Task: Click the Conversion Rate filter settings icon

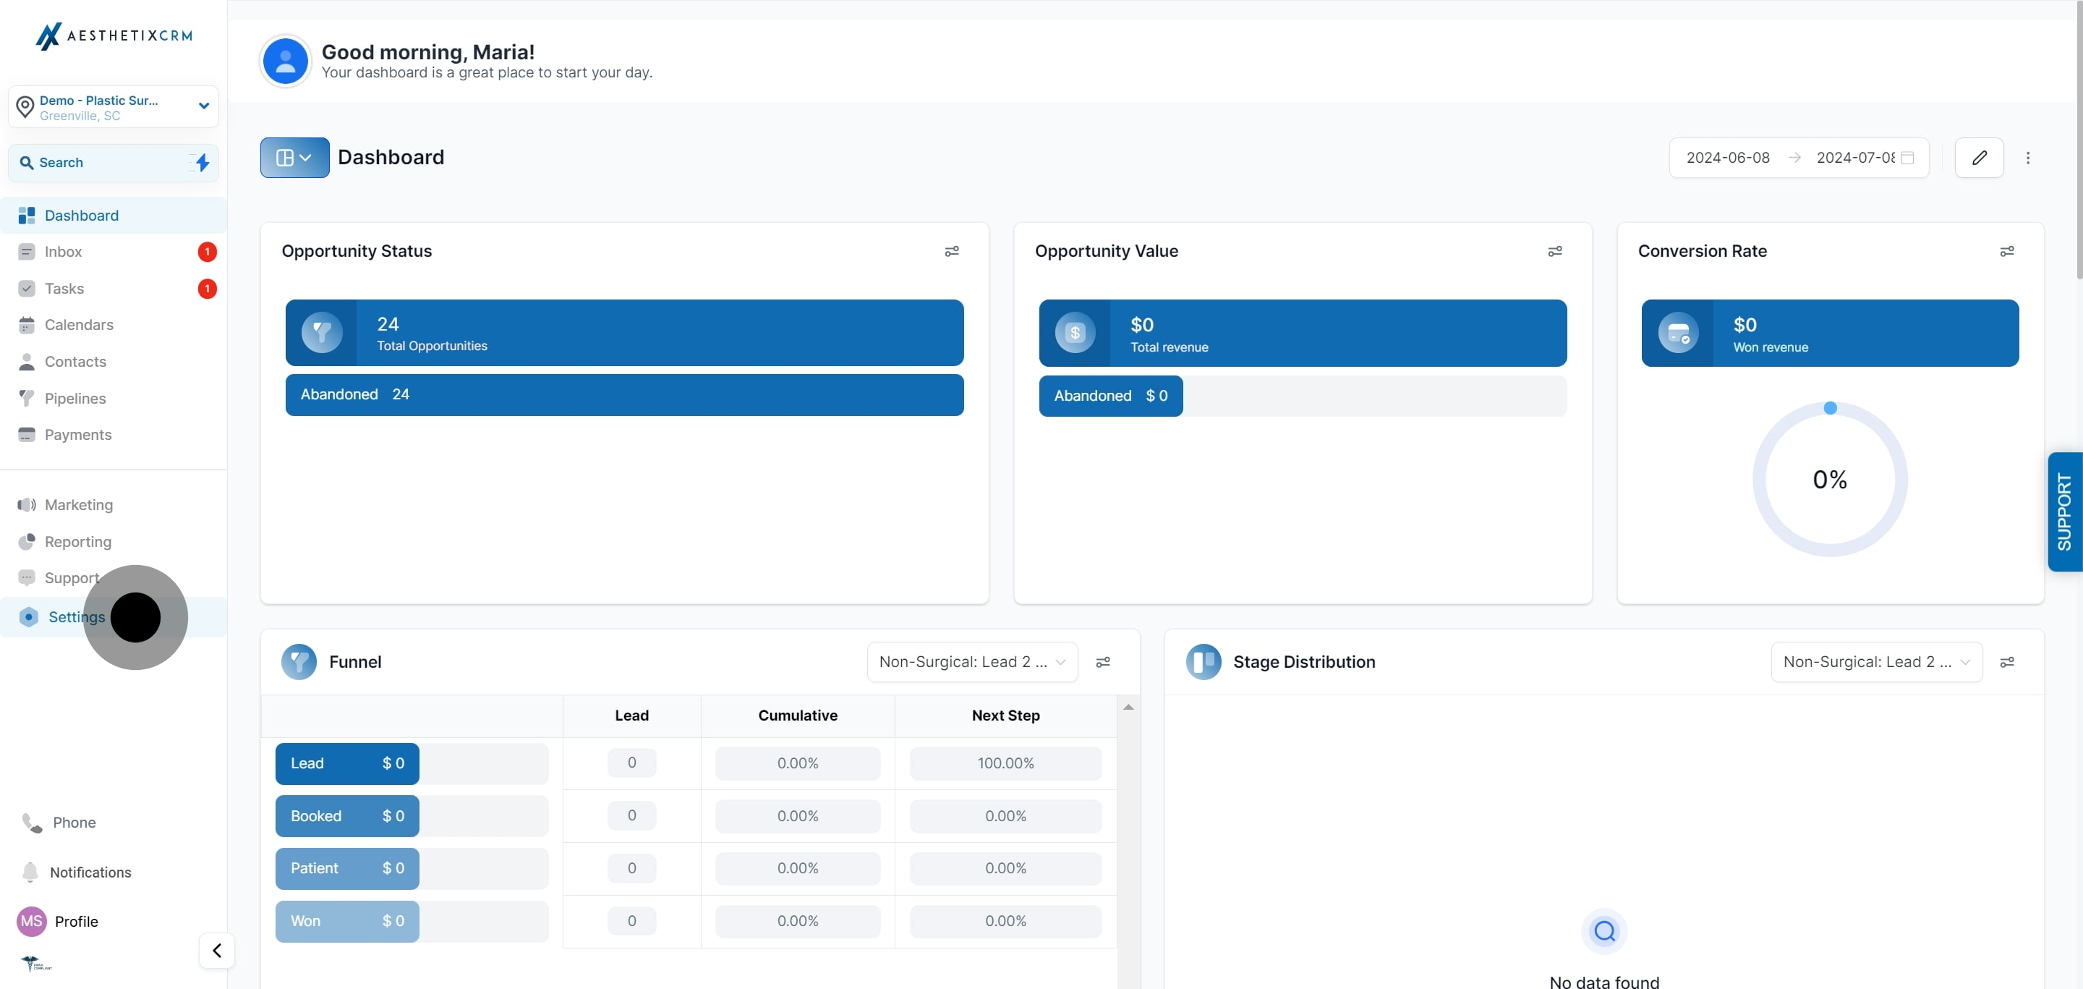Action: pyautogui.click(x=2006, y=252)
